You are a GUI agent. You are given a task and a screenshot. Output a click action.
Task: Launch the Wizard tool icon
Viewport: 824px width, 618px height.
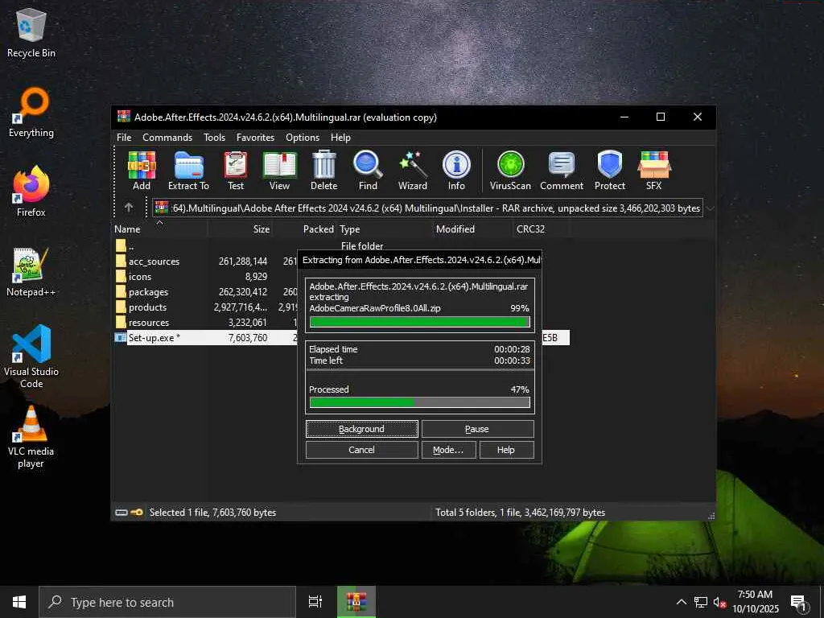tap(413, 171)
